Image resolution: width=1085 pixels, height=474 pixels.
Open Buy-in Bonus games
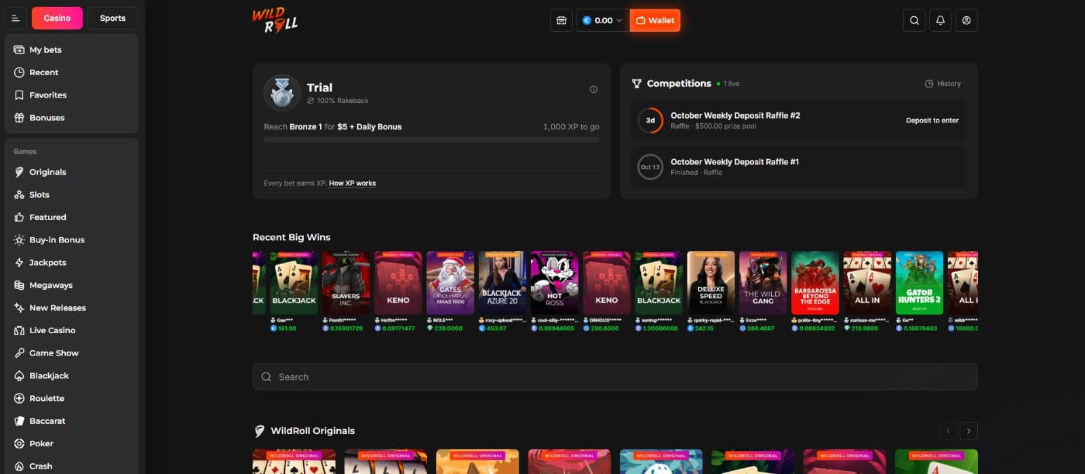tap(71, 240)
